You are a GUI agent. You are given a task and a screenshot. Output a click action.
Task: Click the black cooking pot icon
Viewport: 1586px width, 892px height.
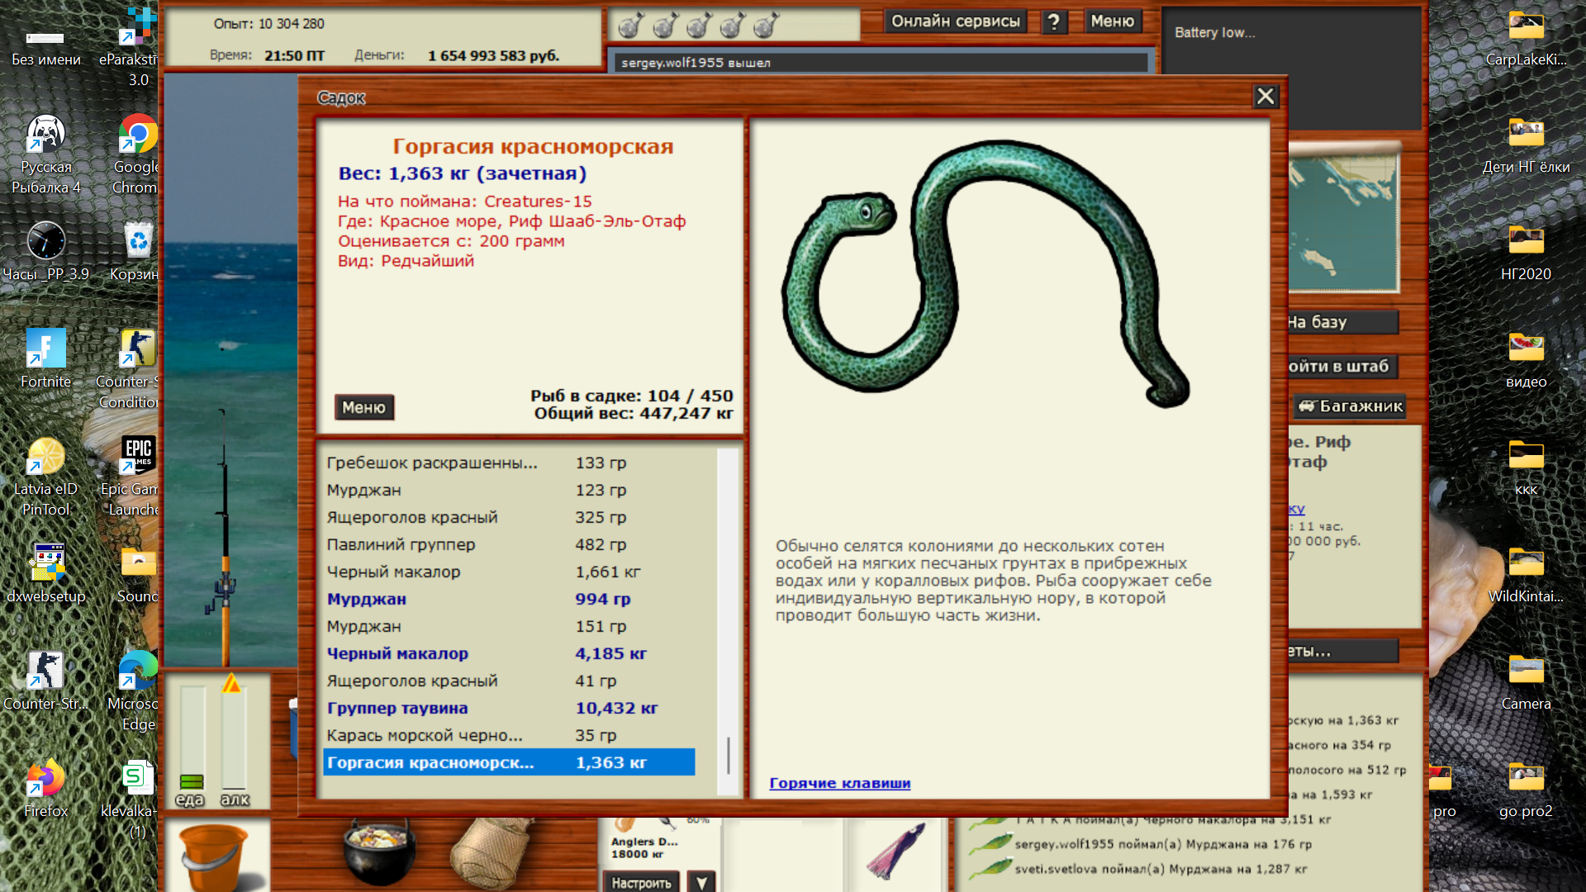[x=378, y=852]
